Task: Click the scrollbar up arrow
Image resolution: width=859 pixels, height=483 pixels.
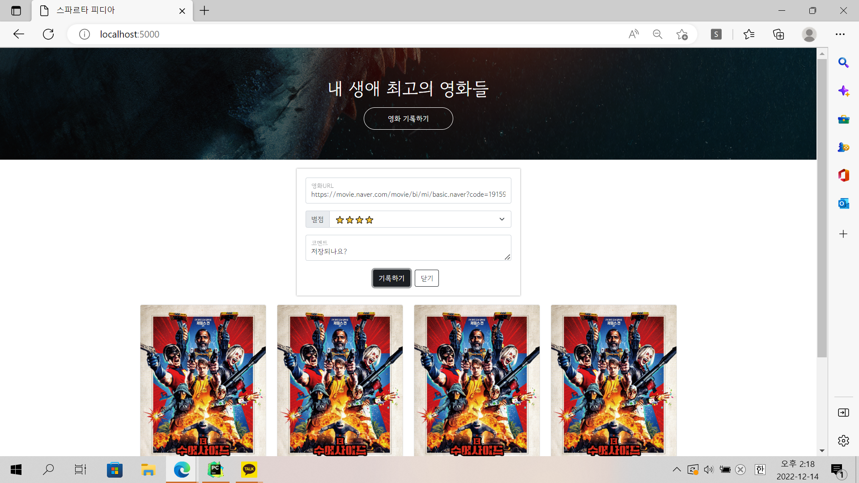Action: (x=822, y=54)
